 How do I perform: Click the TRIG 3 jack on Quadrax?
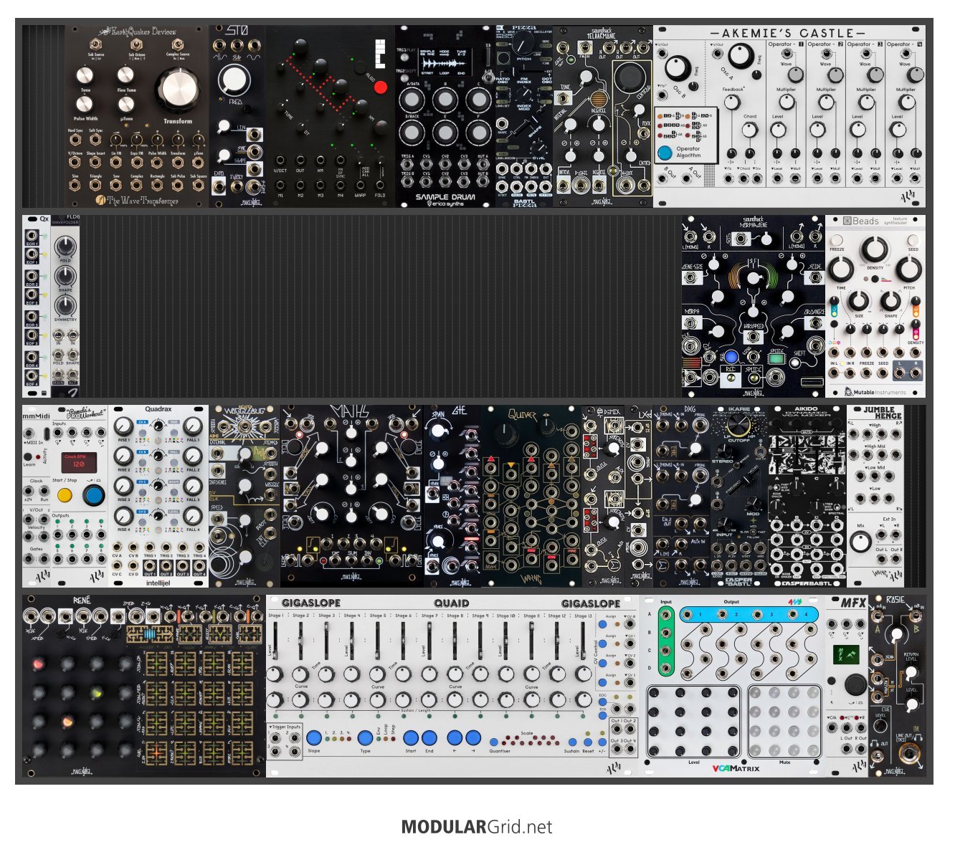[x=183, y=547]
